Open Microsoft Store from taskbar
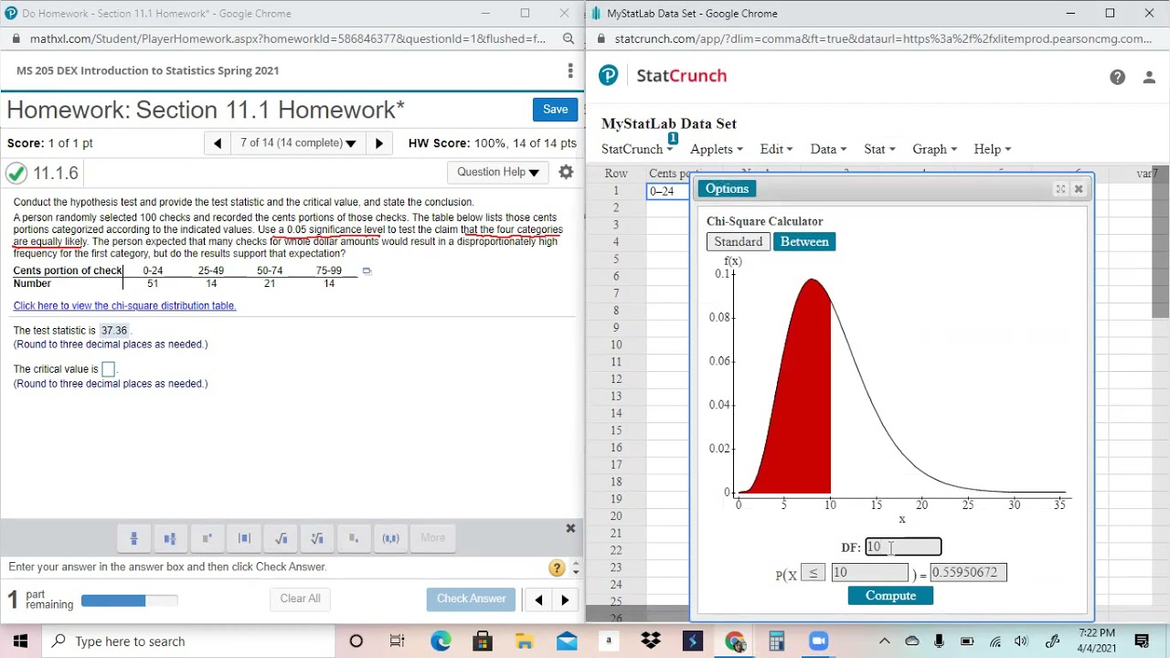The width and height of the screenshot is (1170, 658). (x=483, y=641)
